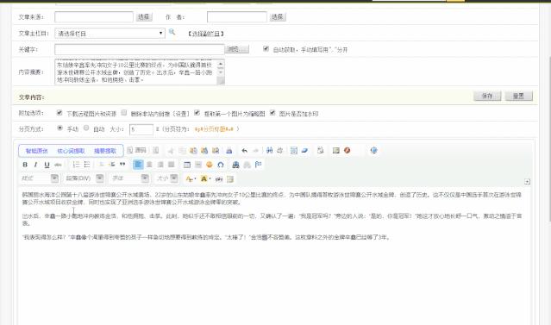
Task: Click the Redo arrow icon
Action: click(256, 151)
